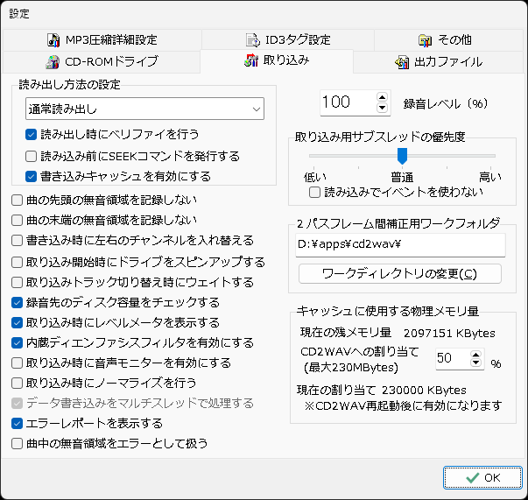528x500 pixels.
Task: Click the work folder path field D:¥apps¥cd2wav¥
Action: [400, 245]
